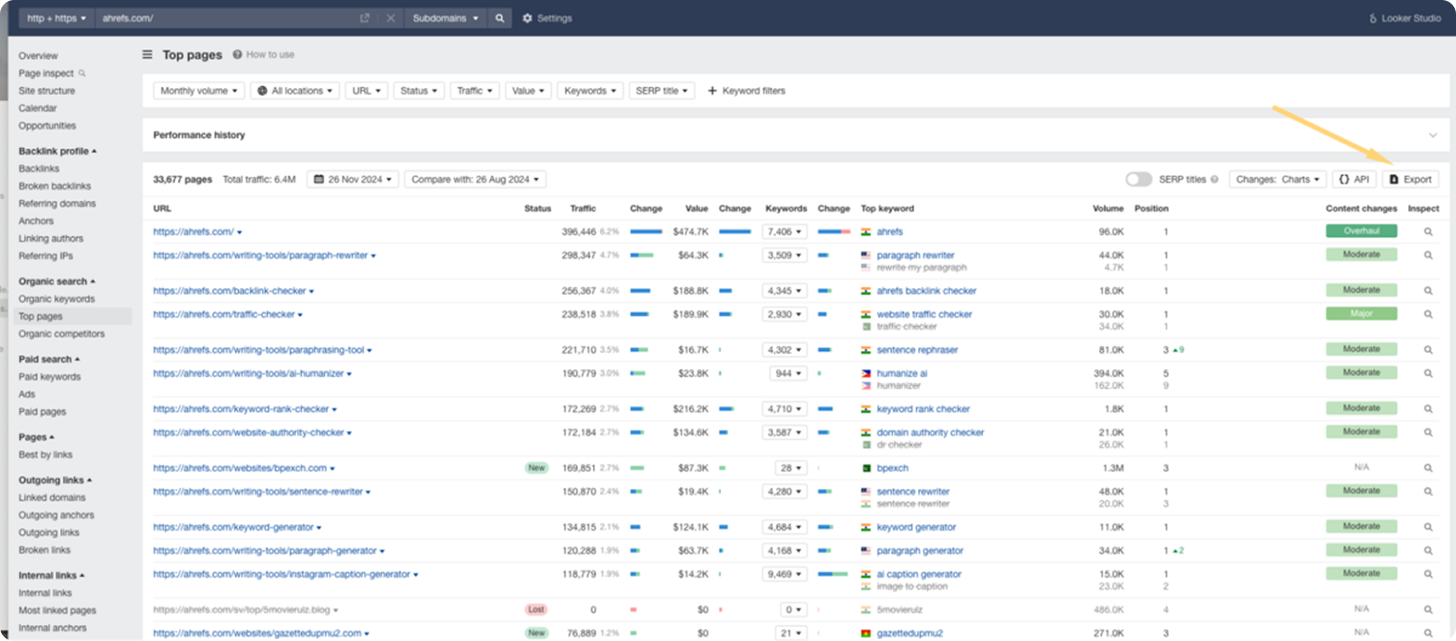Click the ahrefs.com/ URL input field
This screenshot has width=1456, height=641.
[x=226, y=18]
